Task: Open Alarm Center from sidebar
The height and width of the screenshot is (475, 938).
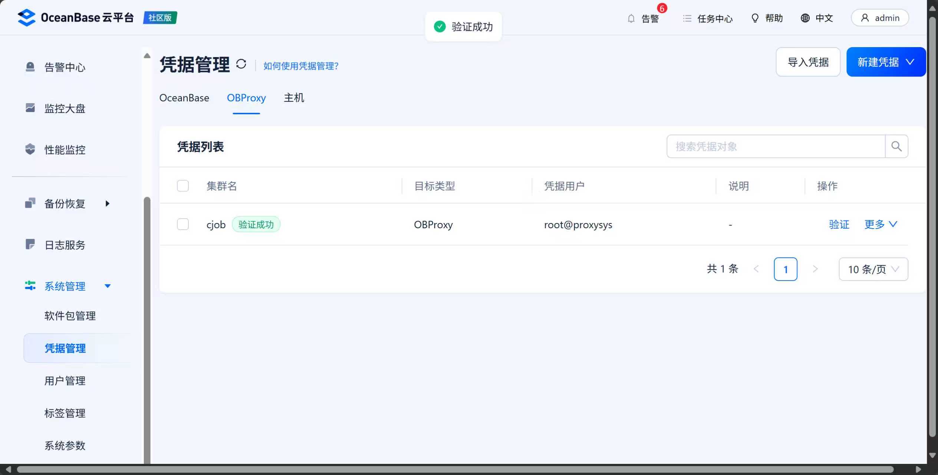Action: [65, 67]
